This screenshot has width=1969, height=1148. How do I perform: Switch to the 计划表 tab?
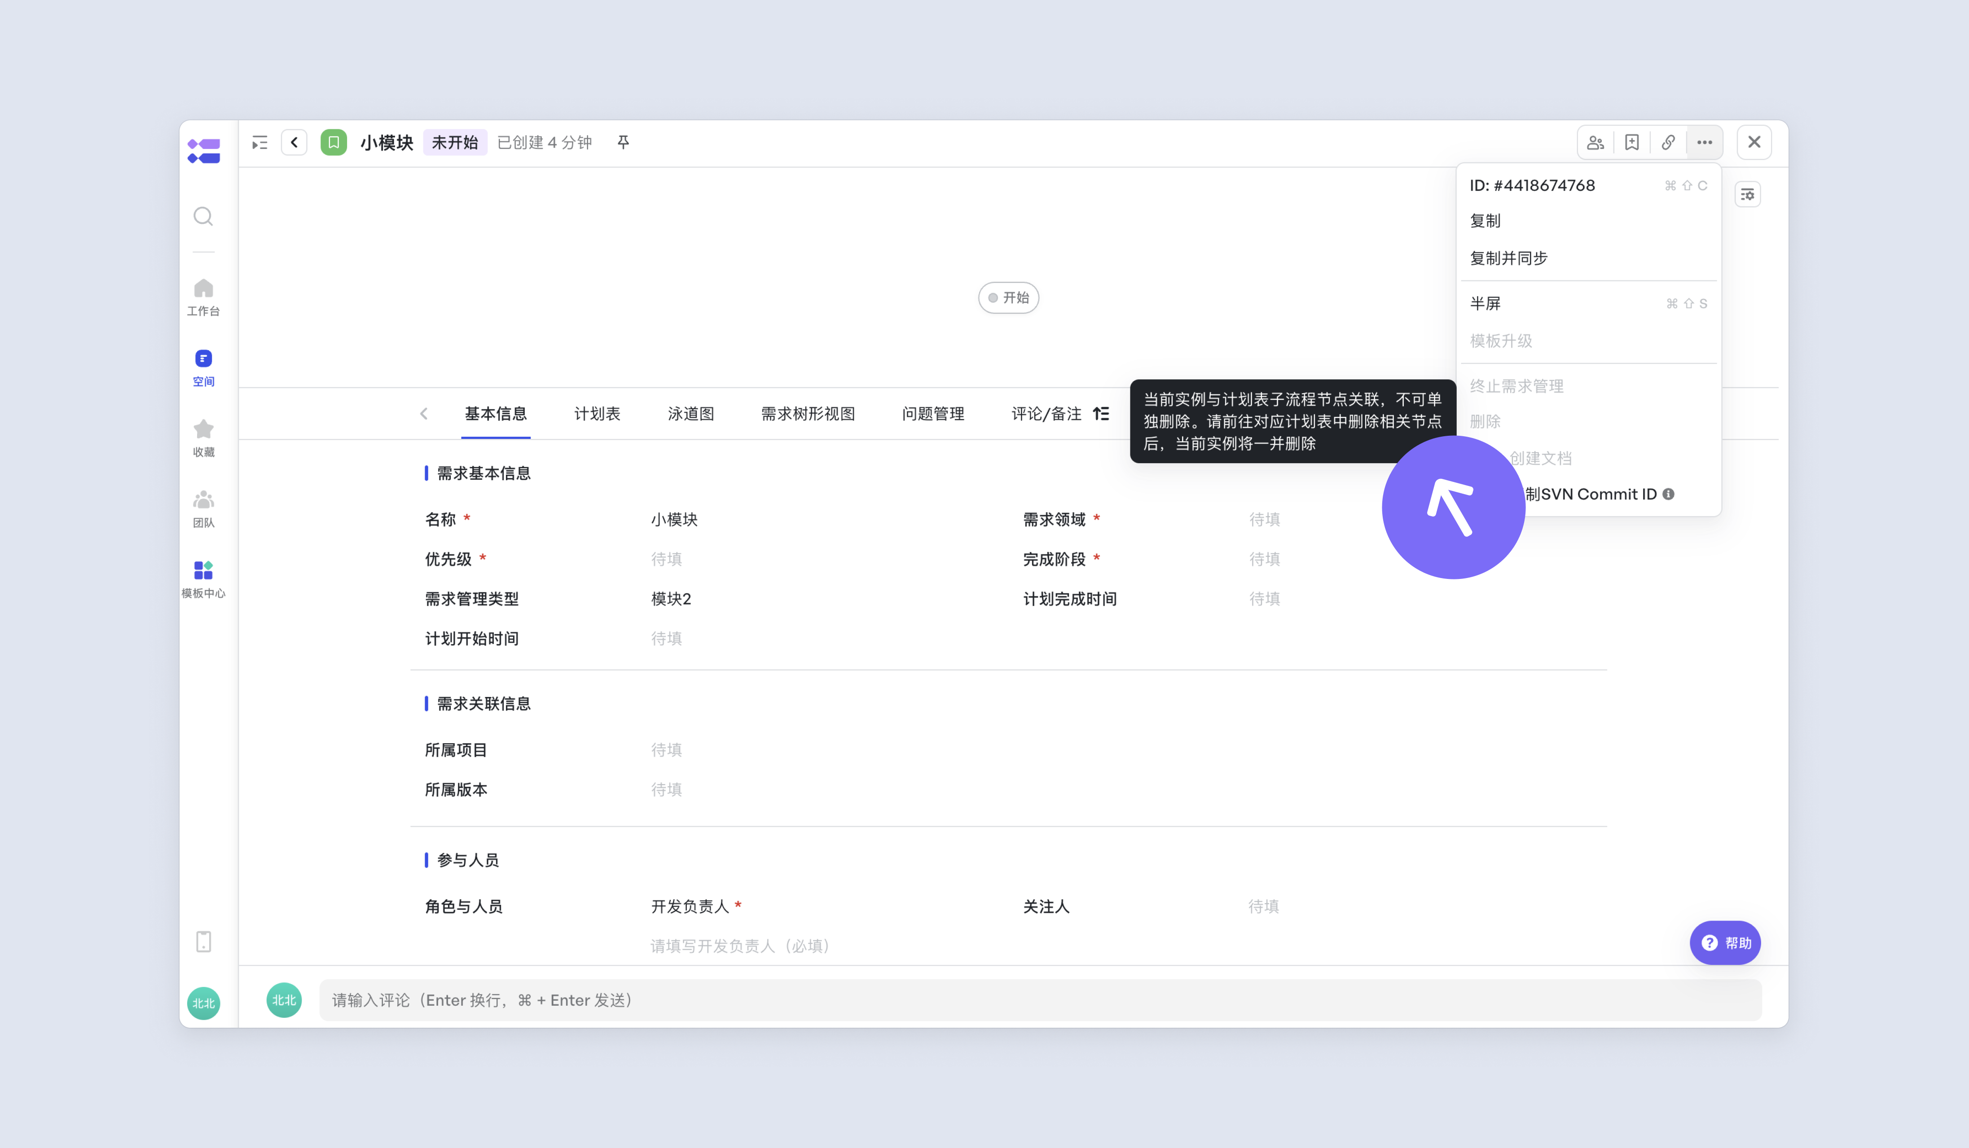point(597,414)
